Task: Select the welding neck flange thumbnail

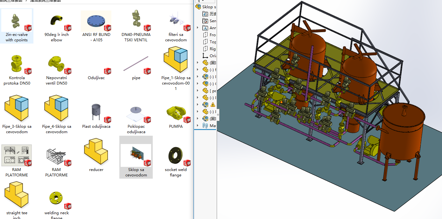Action: tap(56, 198)
